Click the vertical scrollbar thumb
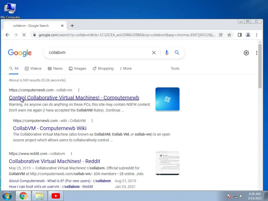 click(x=260, y=66)
